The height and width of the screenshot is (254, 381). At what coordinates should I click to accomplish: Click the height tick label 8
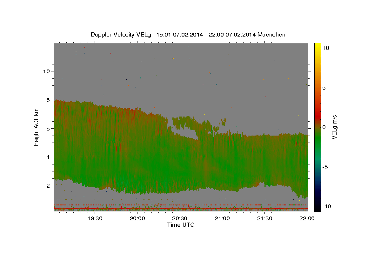click(48, 100)
